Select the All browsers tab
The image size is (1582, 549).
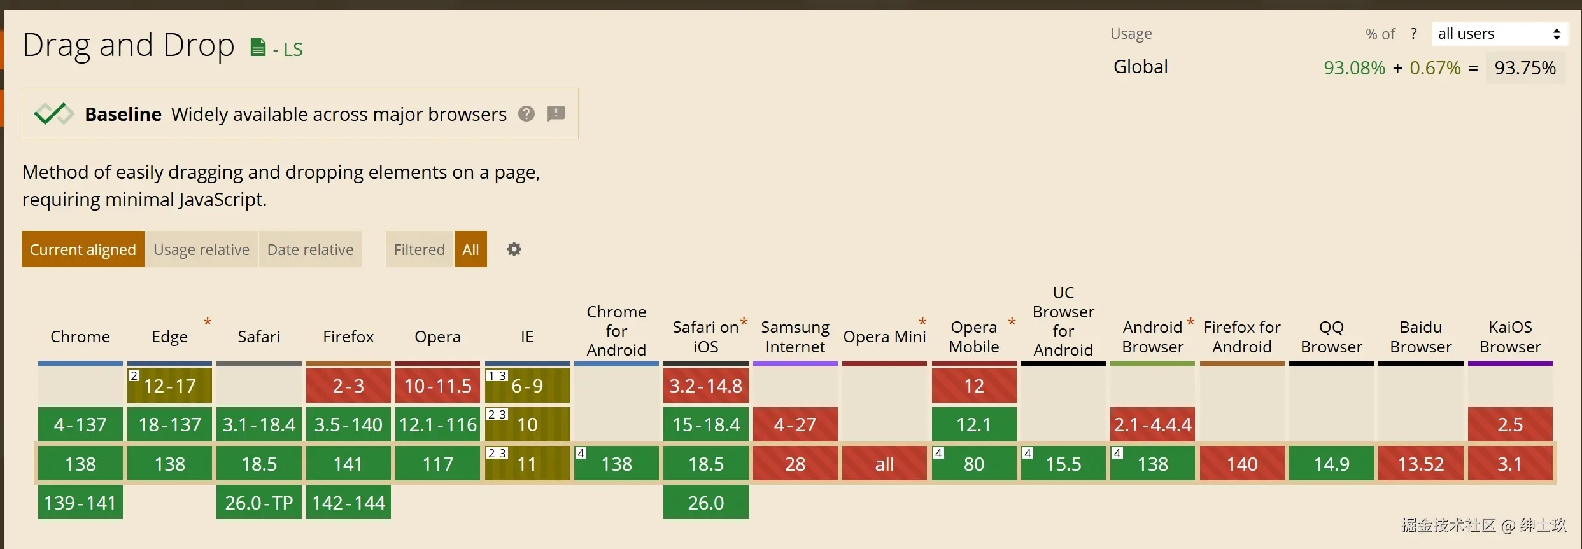pyautogui.click(x=470, y=249)
